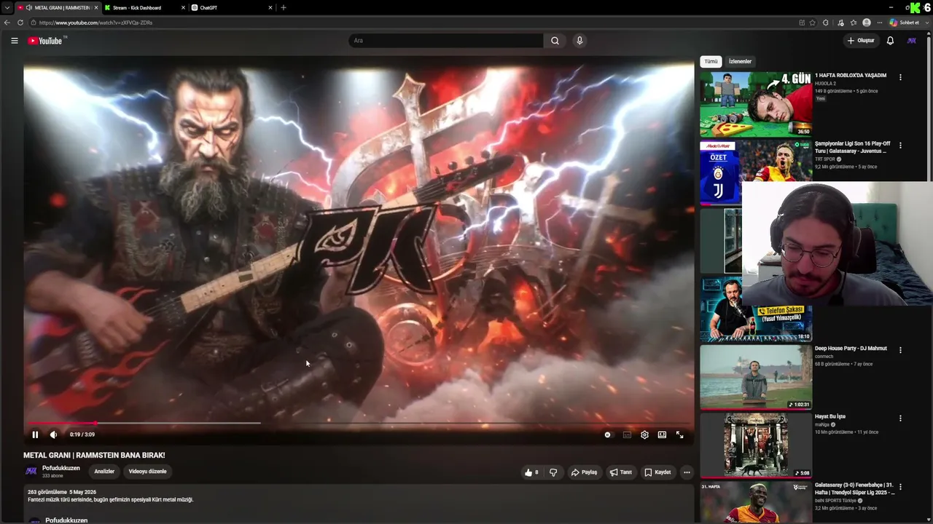Open YouTube notifications bell
Viewport: 933px width, 524px height.
click(x=890, y=41)
